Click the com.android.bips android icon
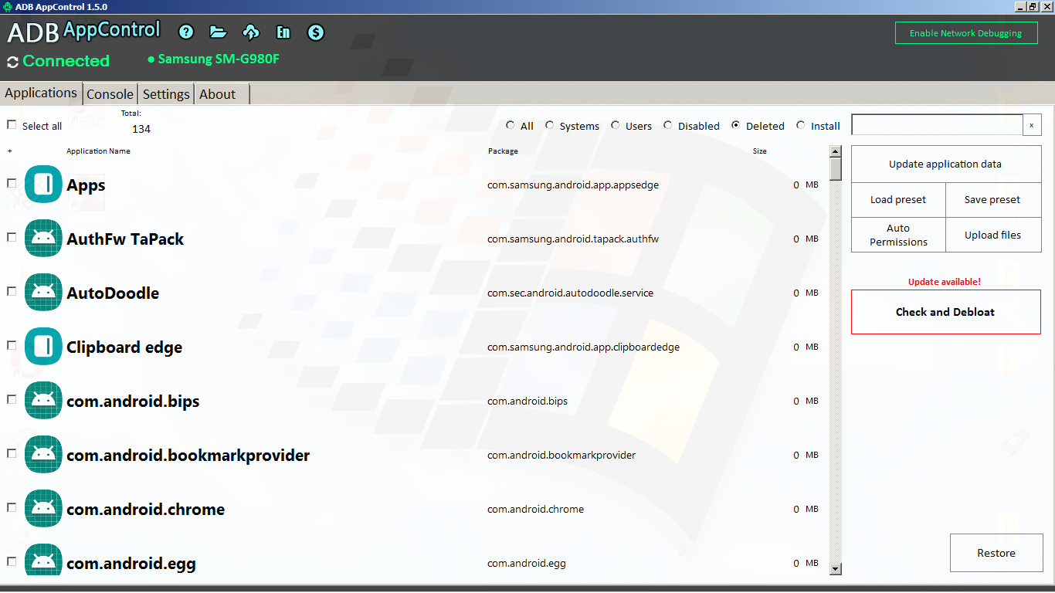The height and width of the screenshot is (593, 1055). click(43, 401)
